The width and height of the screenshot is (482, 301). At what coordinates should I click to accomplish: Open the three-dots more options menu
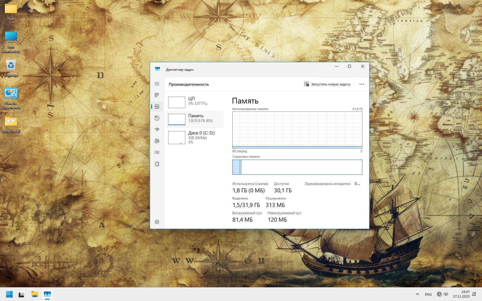click(x=361, y=84)
